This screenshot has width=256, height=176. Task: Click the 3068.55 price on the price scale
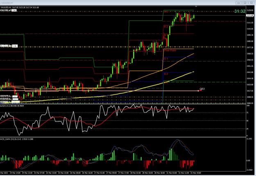pos(250,54)
